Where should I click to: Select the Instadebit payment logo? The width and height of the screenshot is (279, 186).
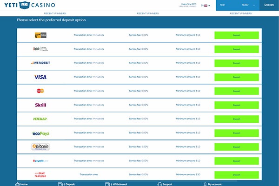pyautogui.click(x=40, y=63)
